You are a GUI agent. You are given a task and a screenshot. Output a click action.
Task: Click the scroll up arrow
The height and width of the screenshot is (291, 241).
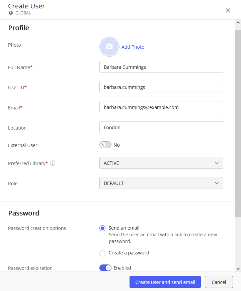pos(238,23)
